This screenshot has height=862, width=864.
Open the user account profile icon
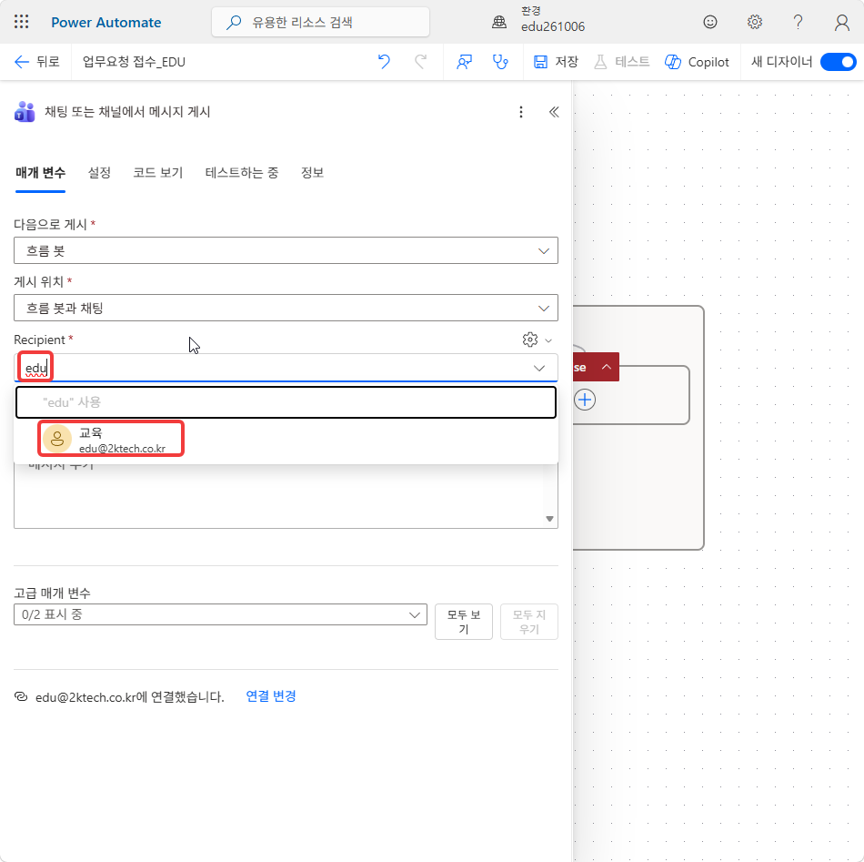pos(841,22)
